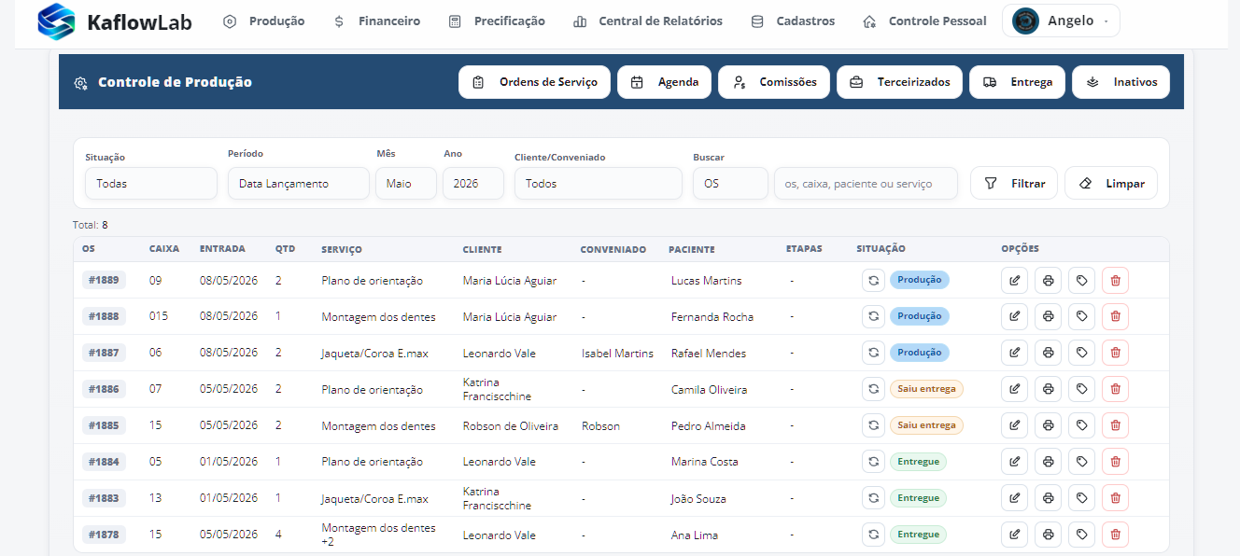The height and width of the screenshot is (556, 1240).
Task: Print order #1888
Action: (x=1048, y=316)
